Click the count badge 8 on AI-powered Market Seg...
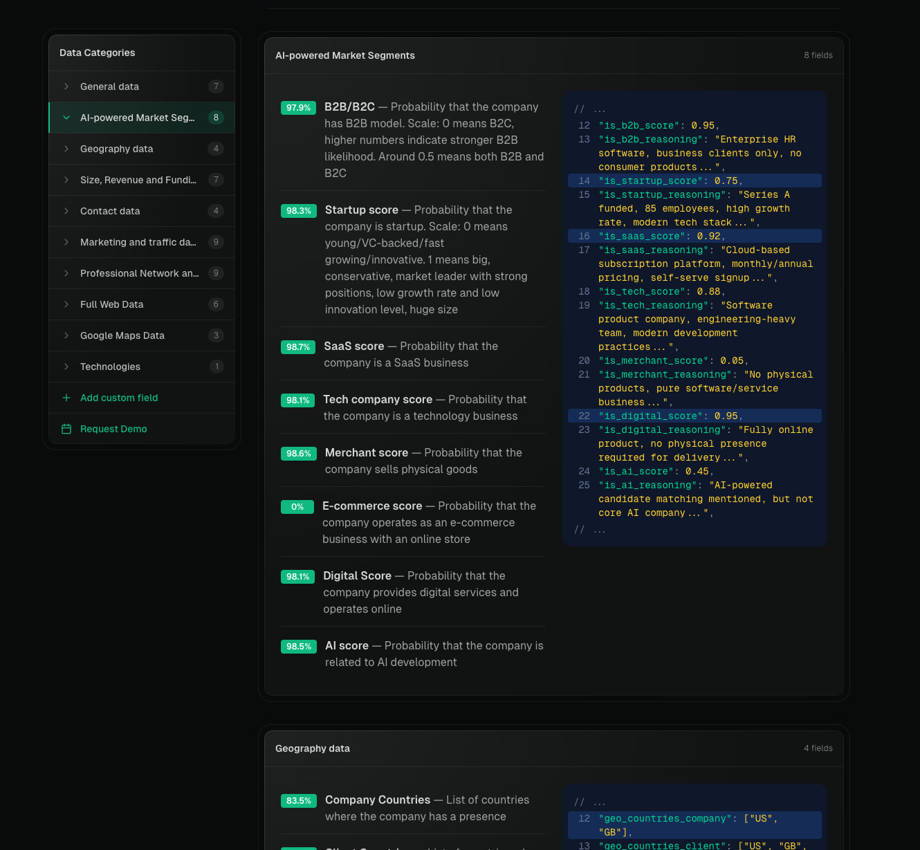The height and width of the screenshot is (850, 920). [216, 118]
